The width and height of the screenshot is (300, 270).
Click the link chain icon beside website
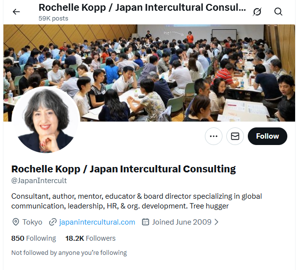(x=53, y=222)
